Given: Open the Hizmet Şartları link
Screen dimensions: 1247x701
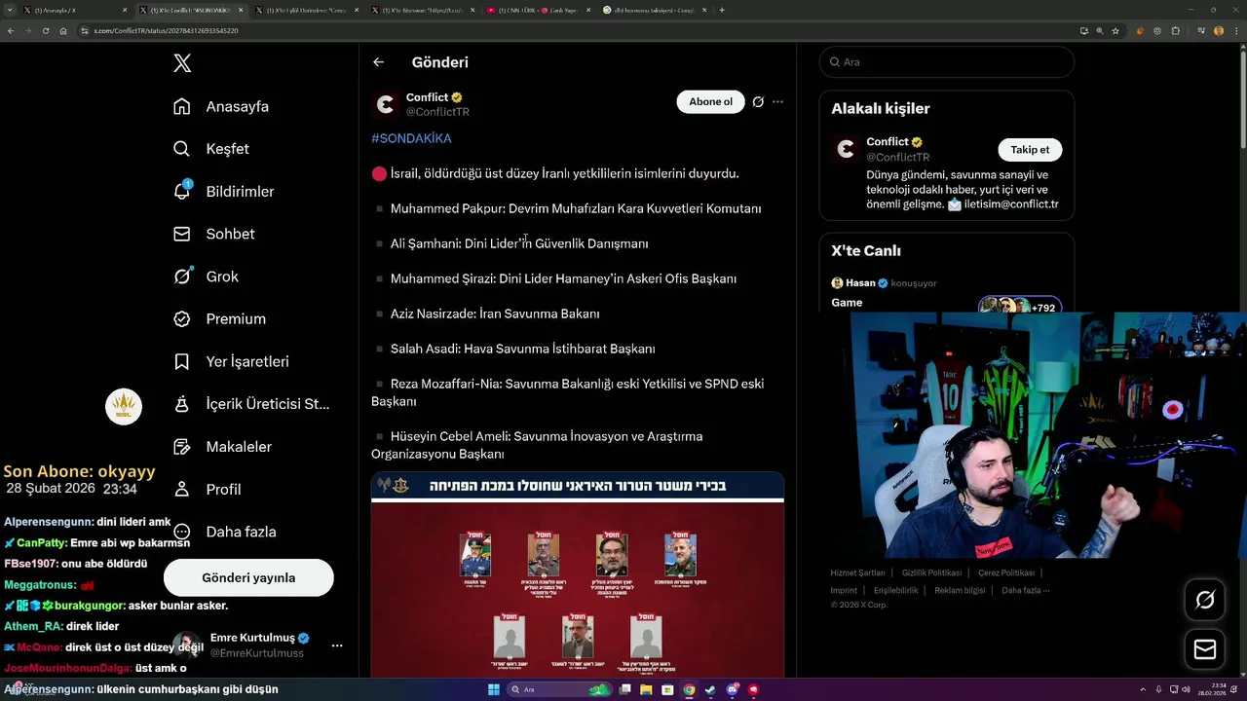Looking at the screenshot, I should tap(857, 572).
